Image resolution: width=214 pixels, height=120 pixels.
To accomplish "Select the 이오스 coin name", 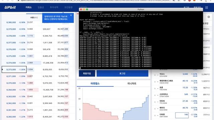I will pyautogui.click(x=162, y=74).
